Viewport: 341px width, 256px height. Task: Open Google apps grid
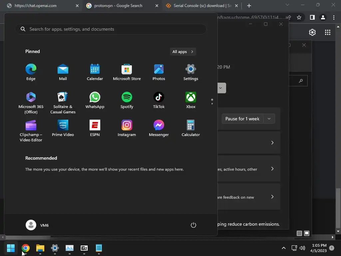(328, 32)
